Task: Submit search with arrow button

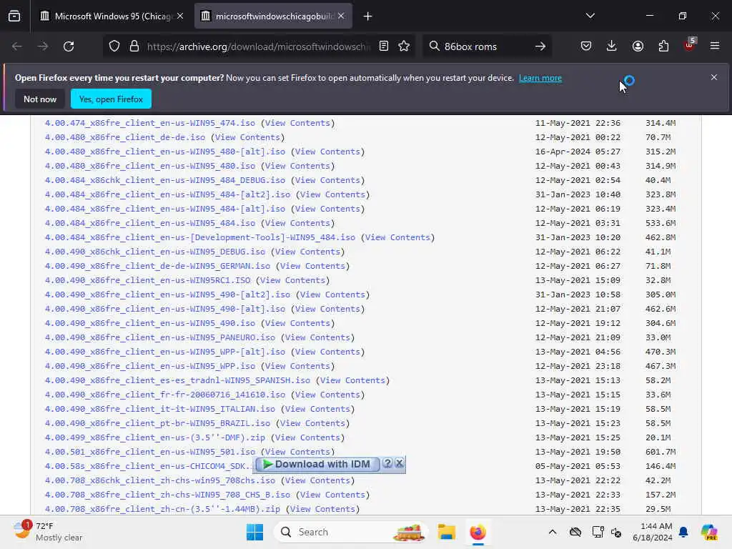Action: click(x=540, y=46)
